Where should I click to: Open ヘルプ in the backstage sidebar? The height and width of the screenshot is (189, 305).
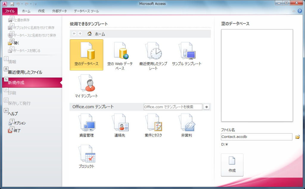[13, 114]
